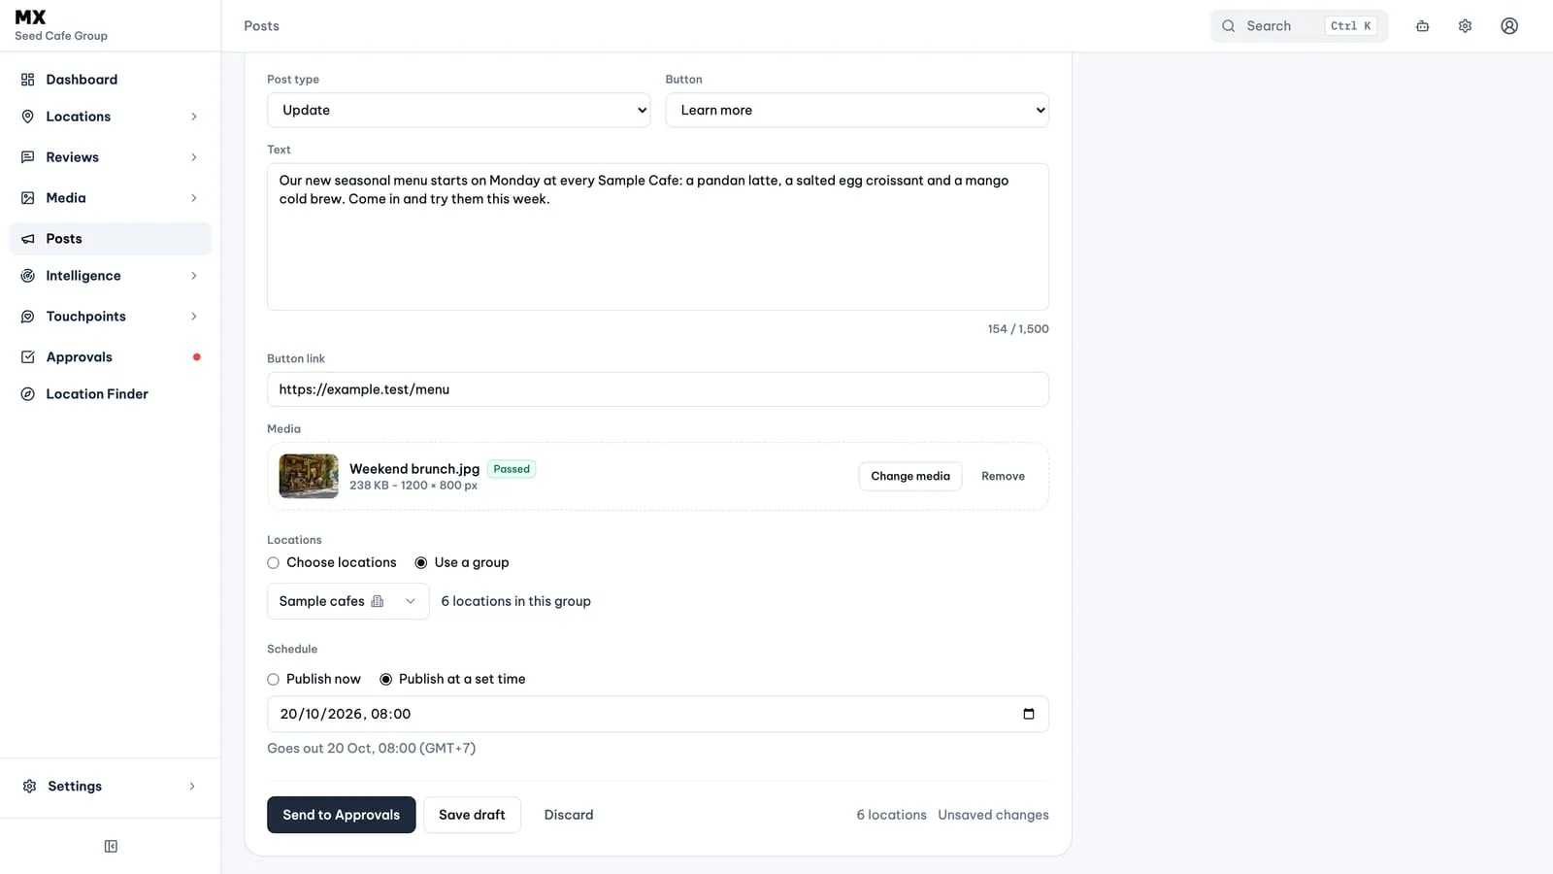1553x874 pixels.
Task: Open the Post type dropdown
Action: click(x=459, y=110)
